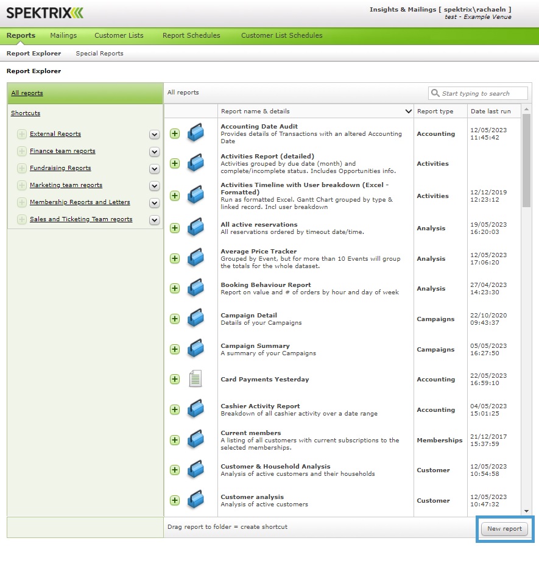Viewport: 539px width, 563px height.
Task: Open dropdown beside Sales and Ticketing Team reports
Action: click(154, 220)
